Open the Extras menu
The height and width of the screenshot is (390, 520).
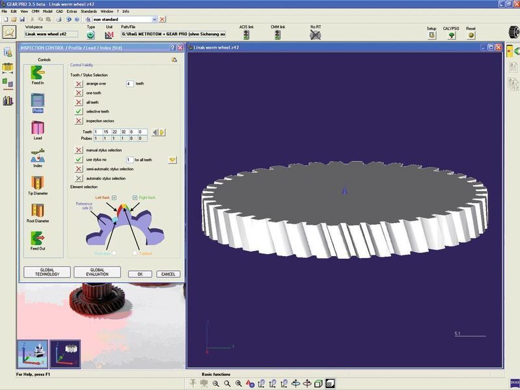tap(72, 11)
